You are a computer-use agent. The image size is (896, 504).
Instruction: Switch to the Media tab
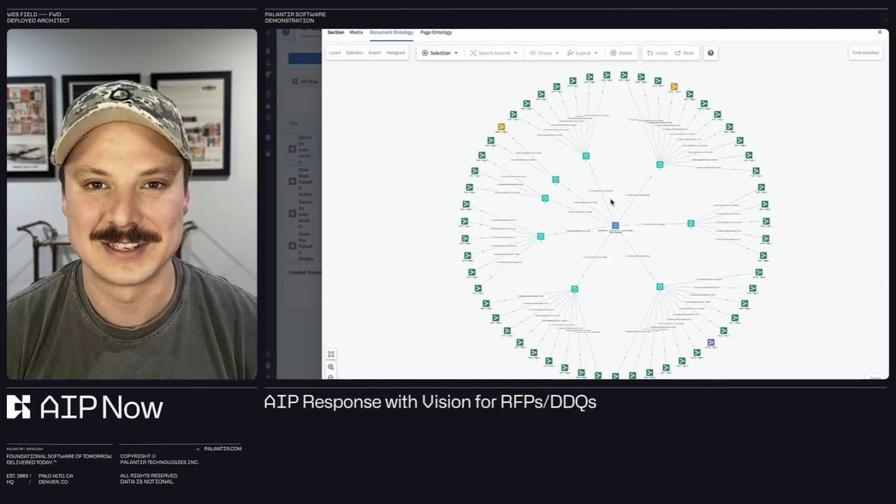[x=356, y=32]
